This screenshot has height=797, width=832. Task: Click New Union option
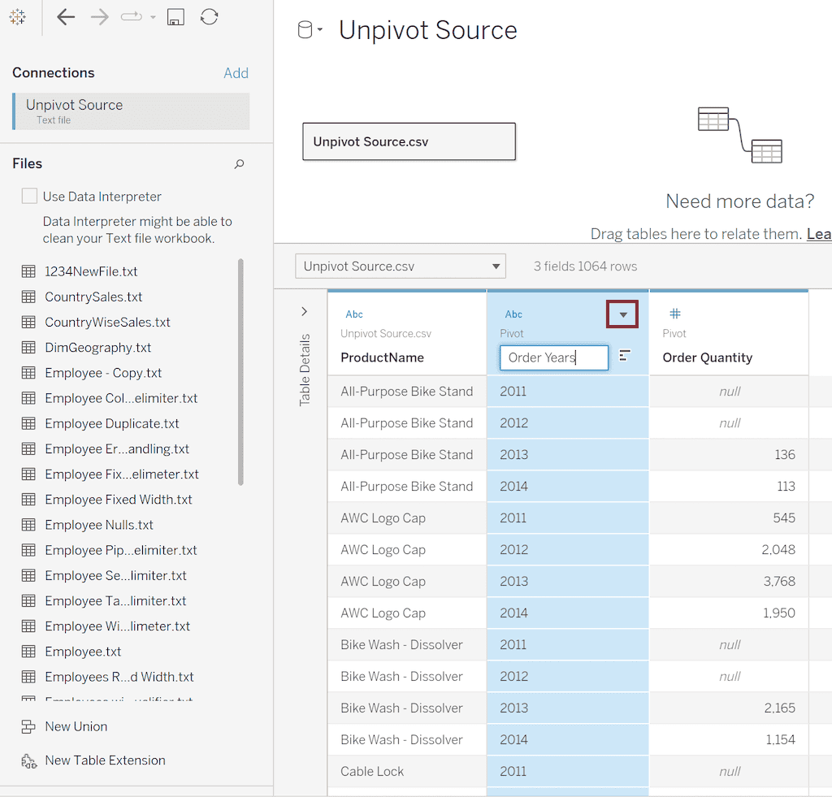pyautogui.click(x=76, y=727)
